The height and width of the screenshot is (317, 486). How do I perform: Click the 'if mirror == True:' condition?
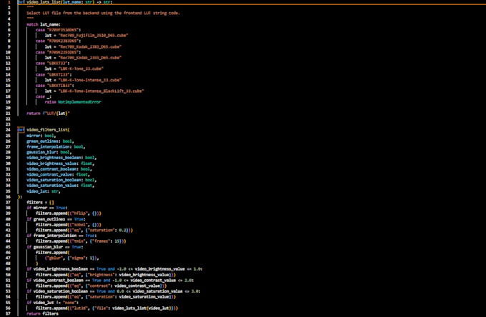click(x=46, y=208)
